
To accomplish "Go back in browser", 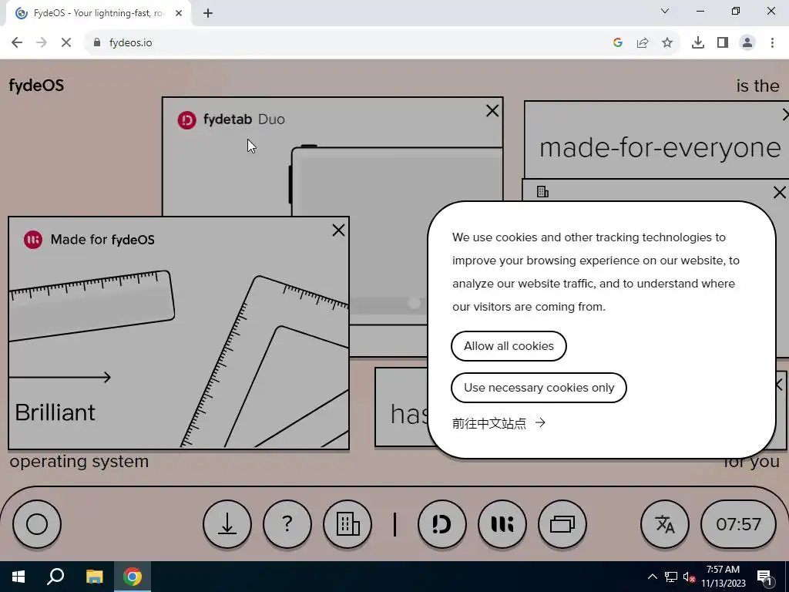I will coord(17,43).
